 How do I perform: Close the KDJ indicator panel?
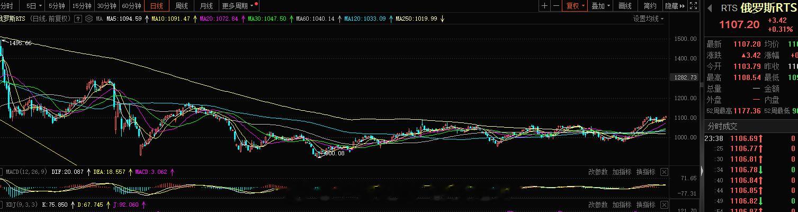[664, 205]
